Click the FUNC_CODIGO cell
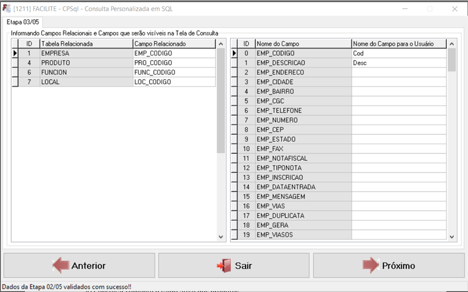Image resolution: width=468 pixels, height=292 pixels. 174,72
